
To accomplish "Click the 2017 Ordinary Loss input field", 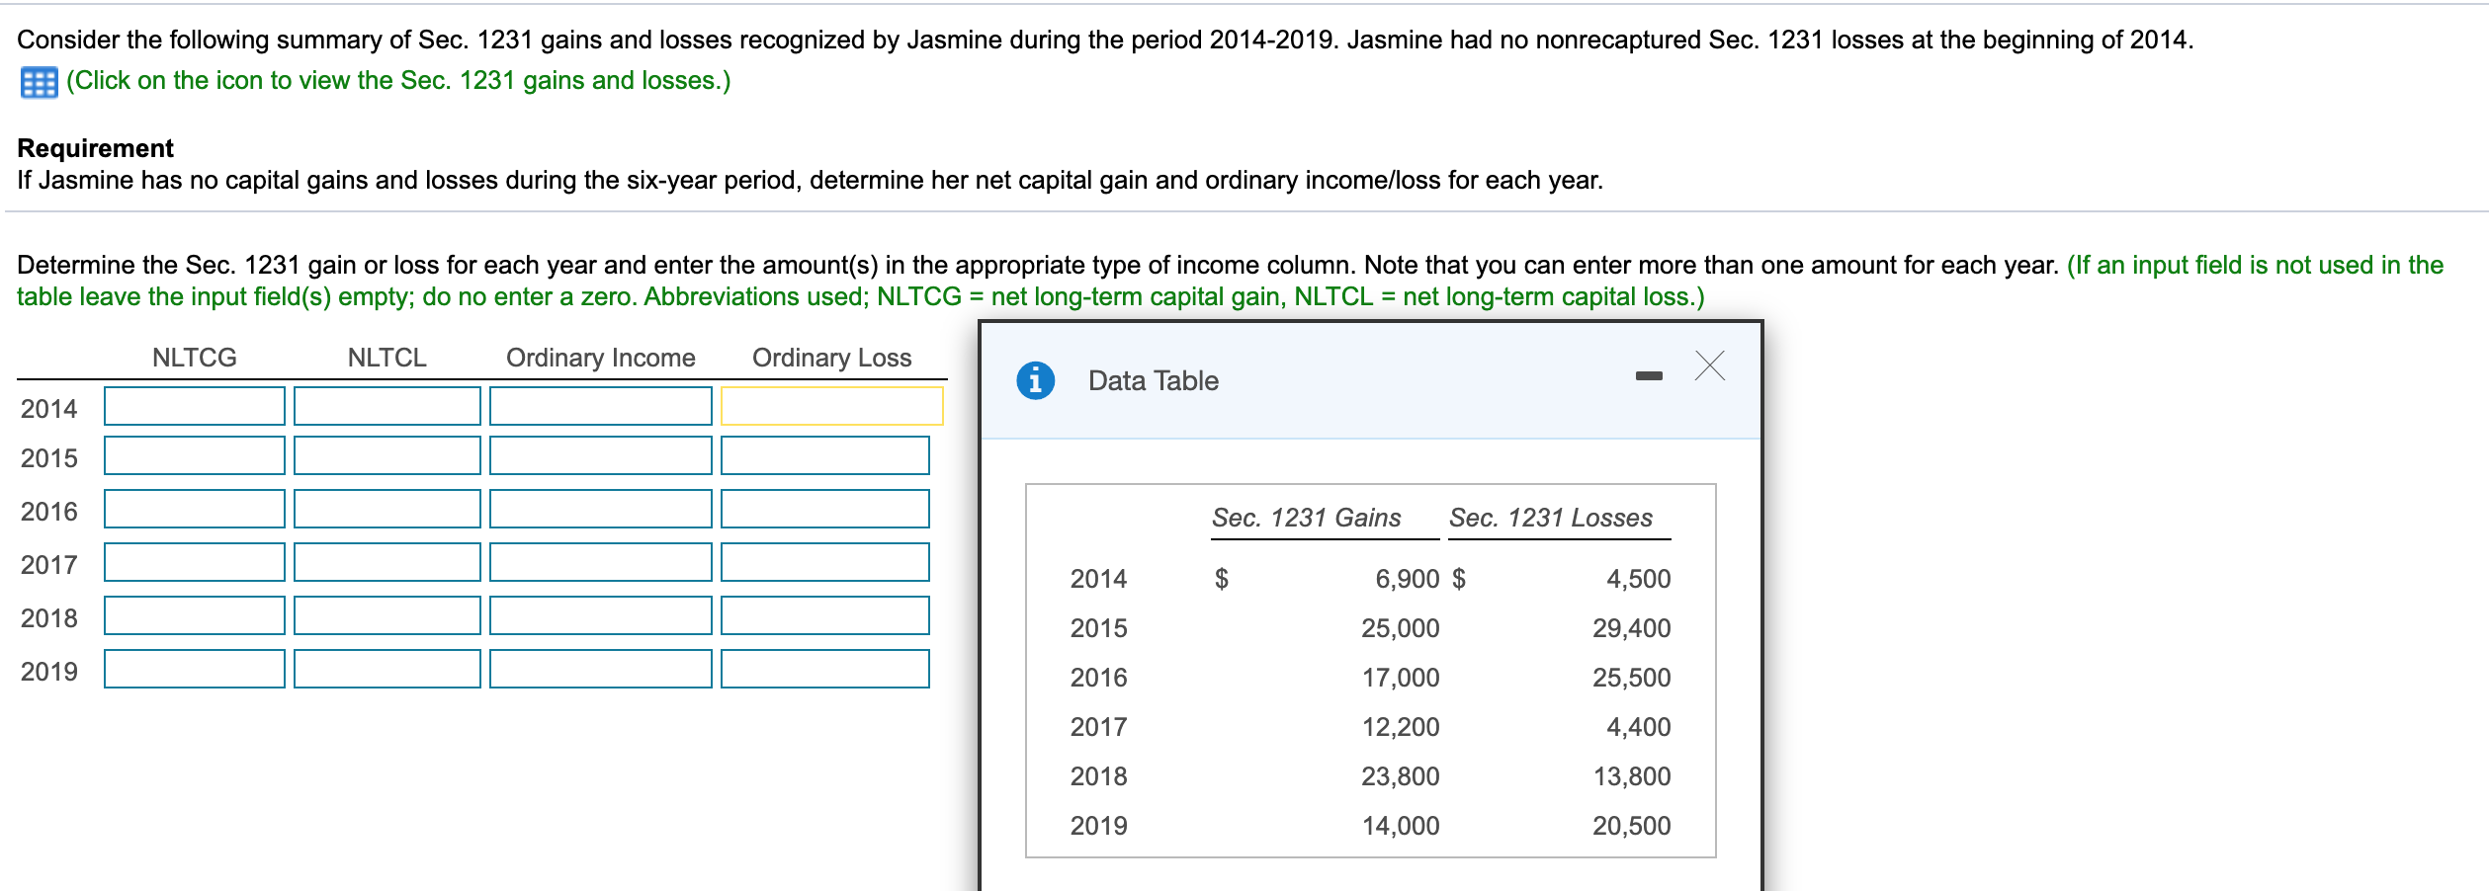I will click(826, 562).
